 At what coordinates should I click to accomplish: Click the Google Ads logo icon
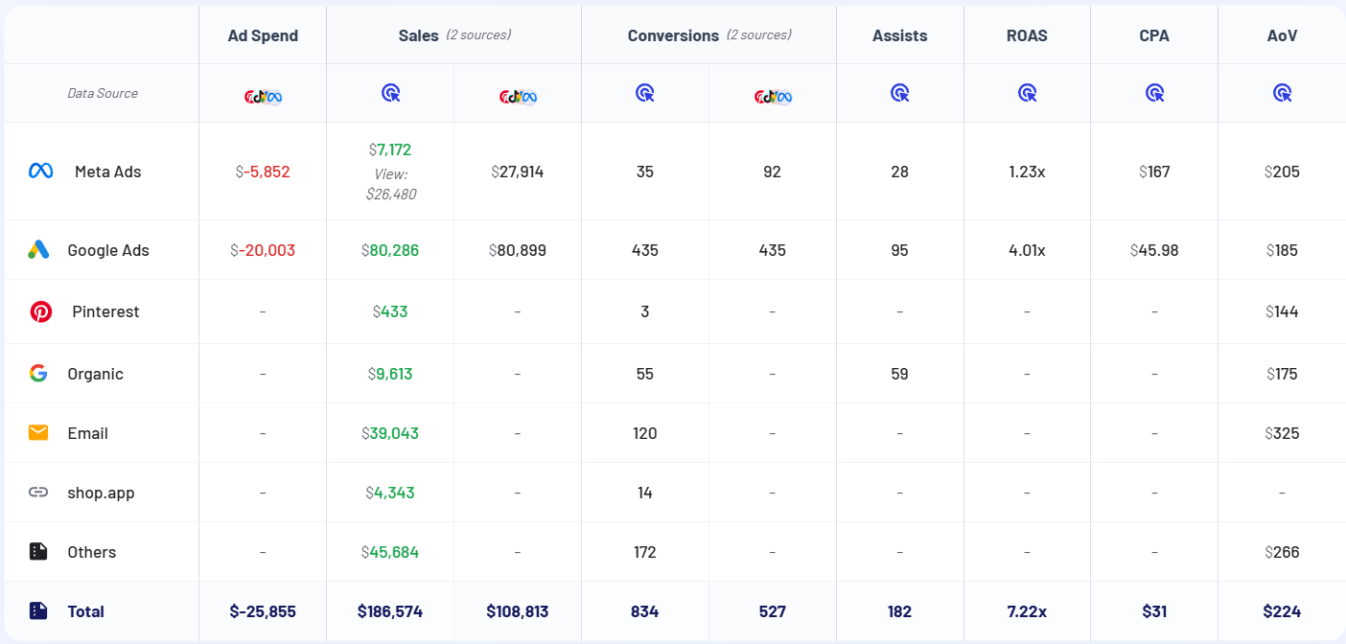point(38,250)
